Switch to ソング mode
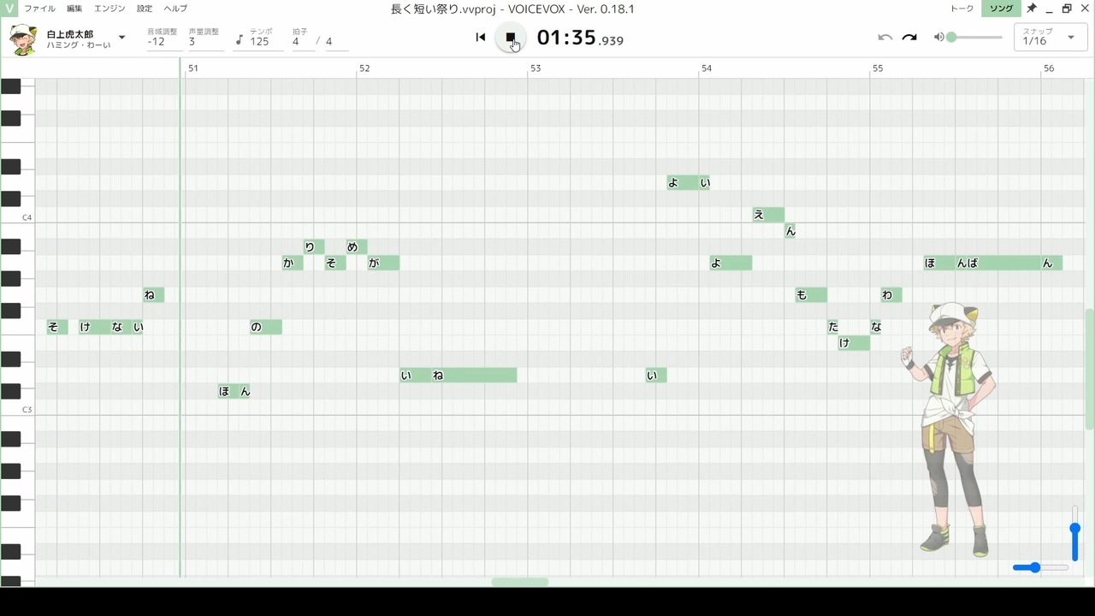The image size is (1095, 616). click(x=1001, y=9)
